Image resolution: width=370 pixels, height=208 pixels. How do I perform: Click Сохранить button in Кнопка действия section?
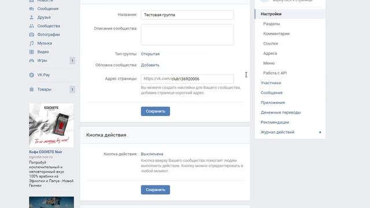156,190
